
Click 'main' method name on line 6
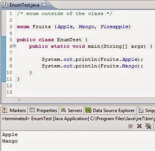[94, 46]
